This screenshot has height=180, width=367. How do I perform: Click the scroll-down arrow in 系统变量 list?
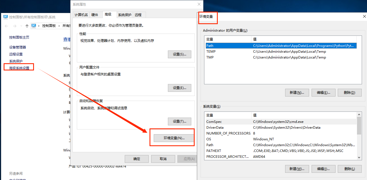(x=359, y=157)
